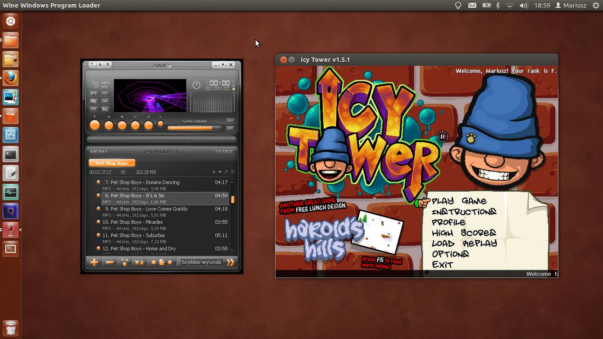Image resolution: width=603 pixels, height=339 pixels.
Task: Choose EXIT in Icy Tower menu
Action: point(442,265)
